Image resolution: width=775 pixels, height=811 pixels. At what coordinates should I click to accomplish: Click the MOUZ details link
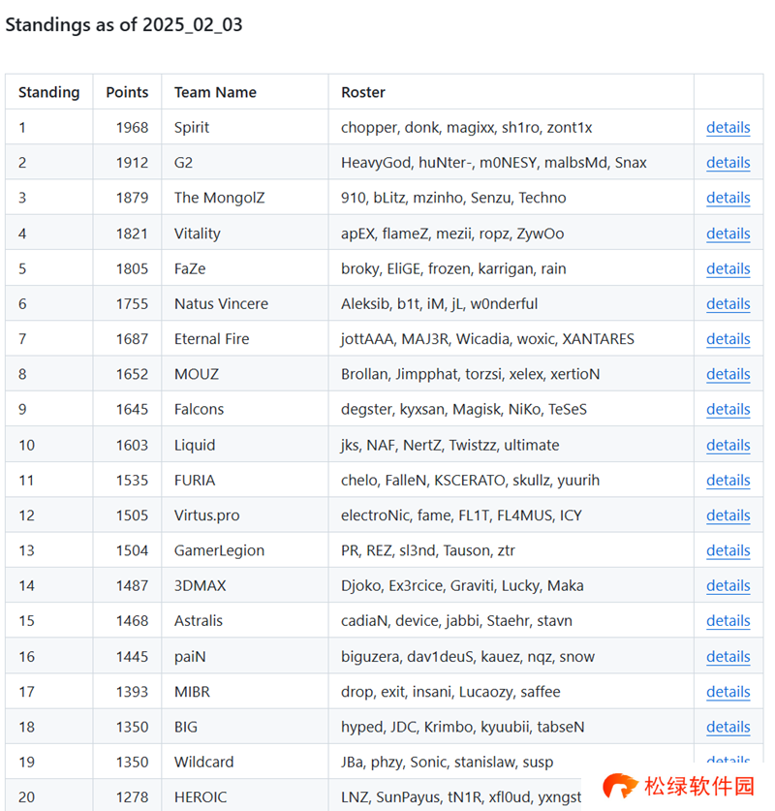[728, 374]
